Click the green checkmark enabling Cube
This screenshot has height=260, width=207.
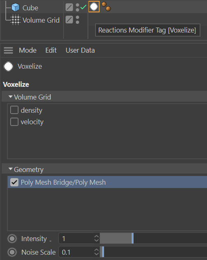click(x=84, y=7)
